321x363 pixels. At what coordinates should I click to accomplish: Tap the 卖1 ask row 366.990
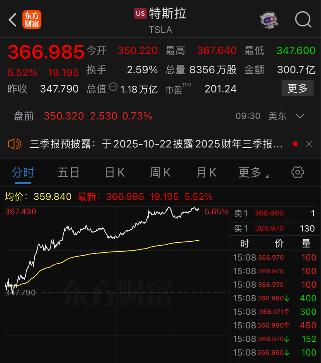point(275,213)
